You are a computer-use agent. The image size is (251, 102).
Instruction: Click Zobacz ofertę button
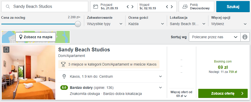coord(223,93)
